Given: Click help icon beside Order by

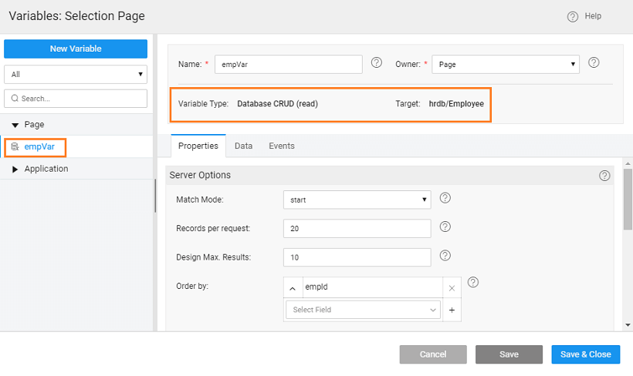Looking at the screenshot, I should click(473, 283).
